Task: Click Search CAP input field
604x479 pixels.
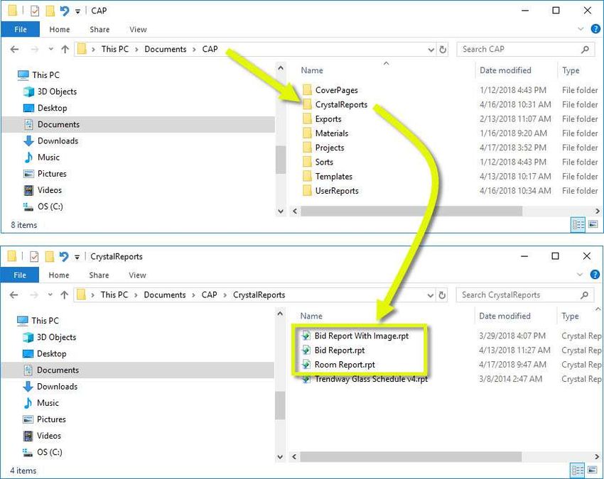Action: pos(525,49)
